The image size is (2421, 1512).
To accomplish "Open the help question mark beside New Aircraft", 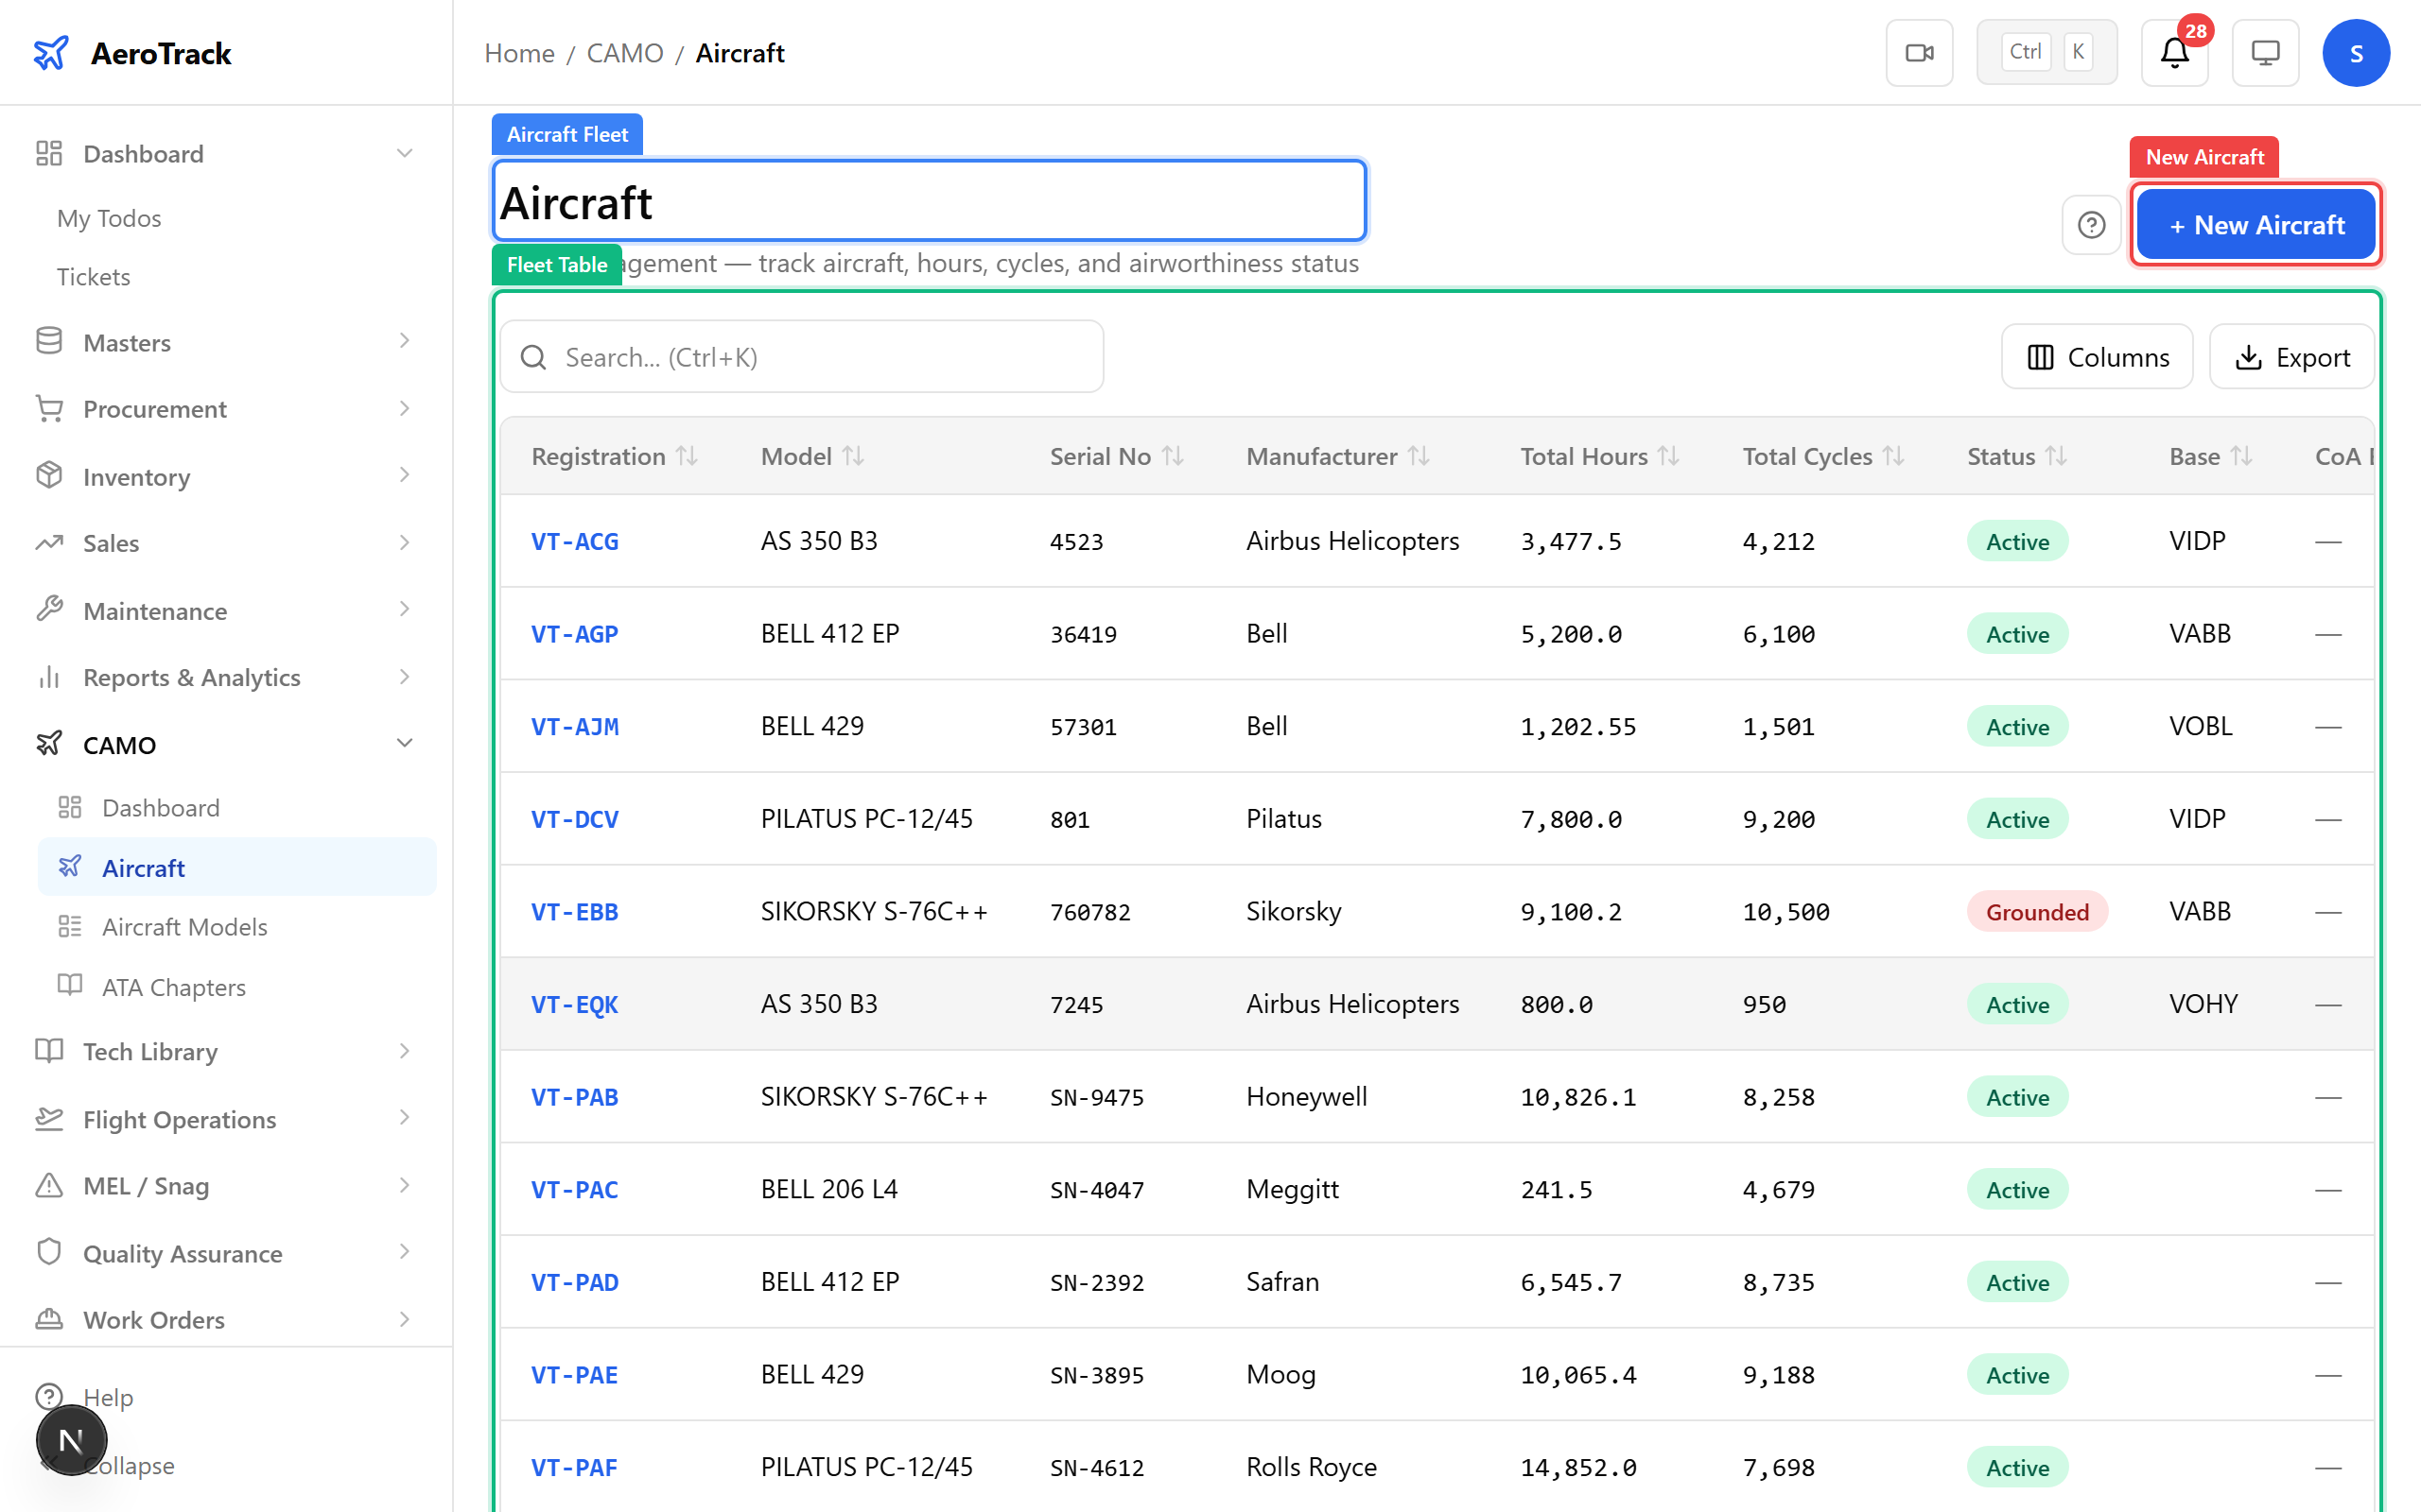I will point(2092,224).
